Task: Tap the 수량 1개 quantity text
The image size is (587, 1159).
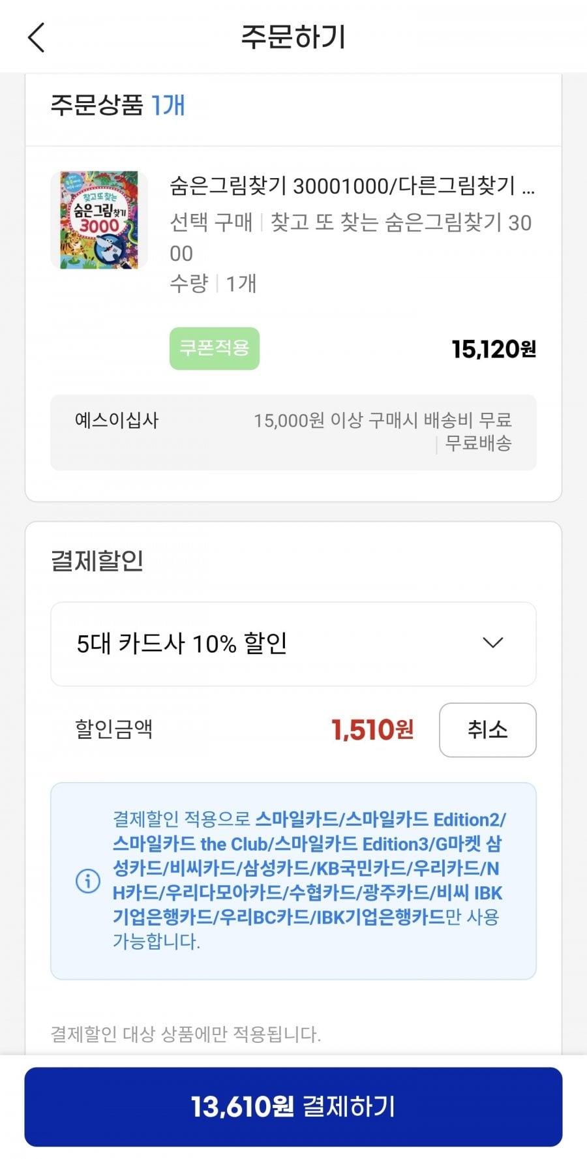Action: point(213,284)
